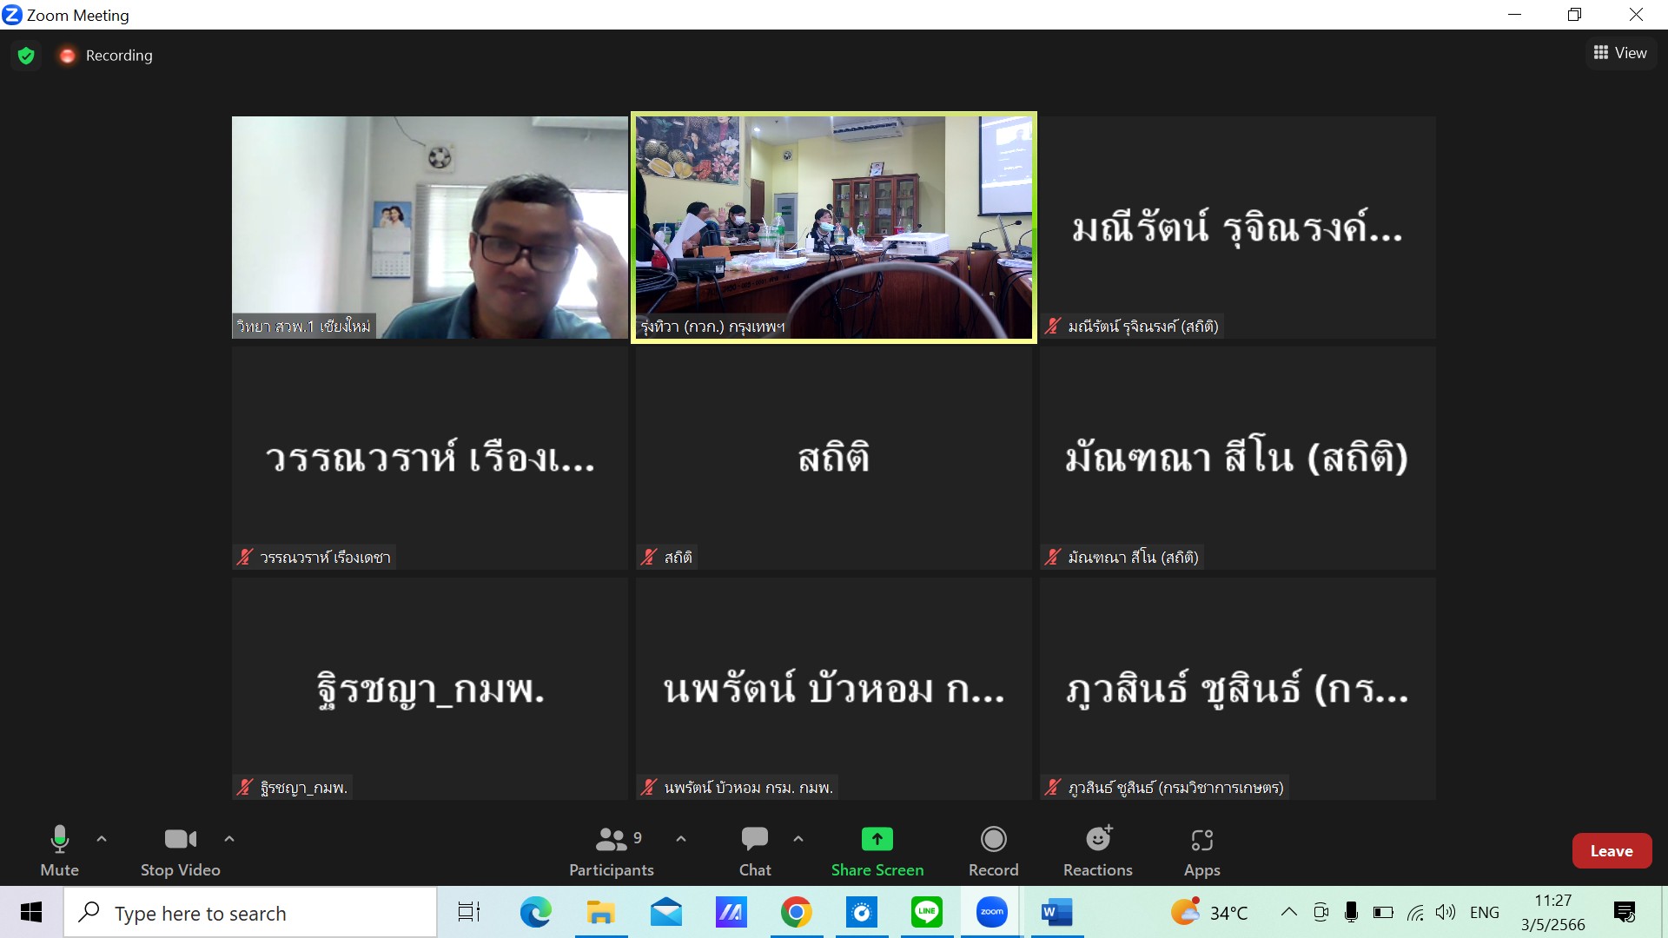Switch to Zoom taskbar icon
1668x938 pixels.
pyautogui.click(x=991, y=913)
